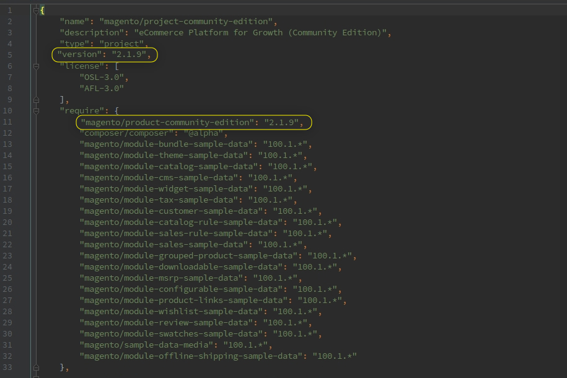Click "magento/module-product-links-sample-data" key
This screenshot has width=567, height=378.
183,301
